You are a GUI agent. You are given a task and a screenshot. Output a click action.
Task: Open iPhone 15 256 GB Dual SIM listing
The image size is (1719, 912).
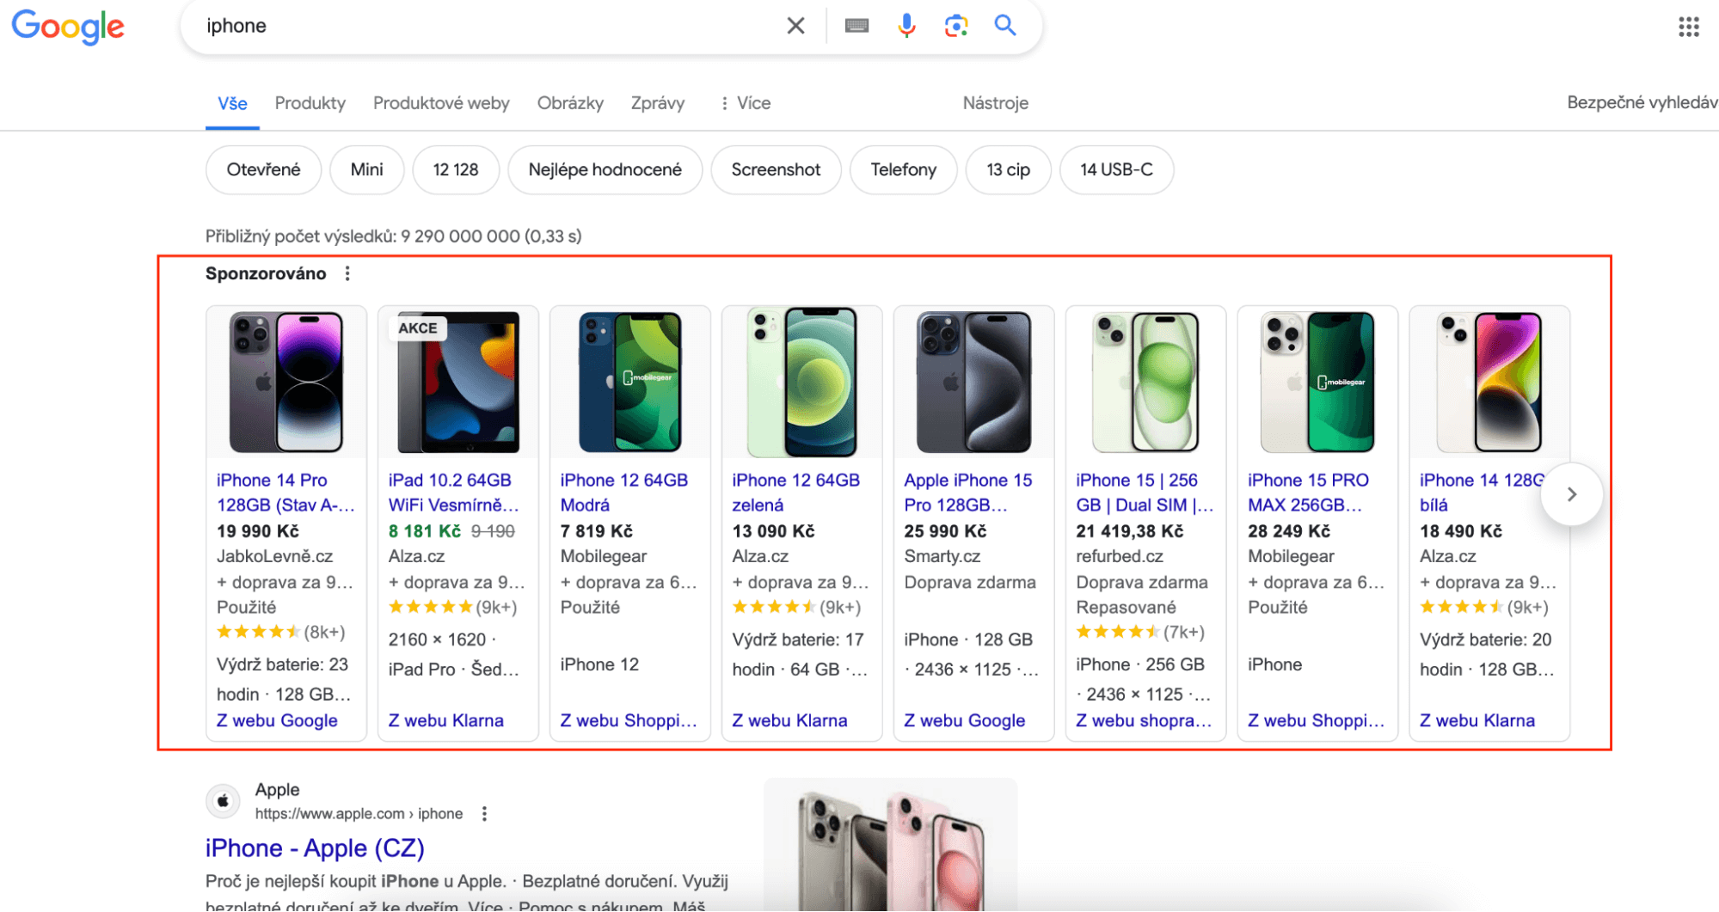pyautogui.click(x=1145, y=493)
